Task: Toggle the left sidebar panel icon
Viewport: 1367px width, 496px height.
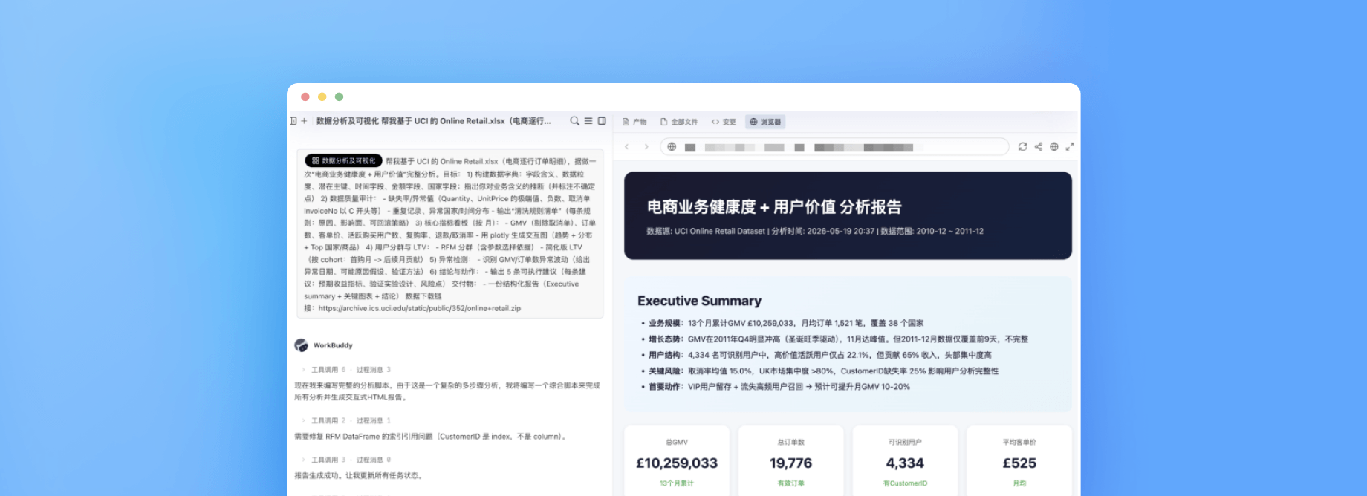Action: coord(293,121)
